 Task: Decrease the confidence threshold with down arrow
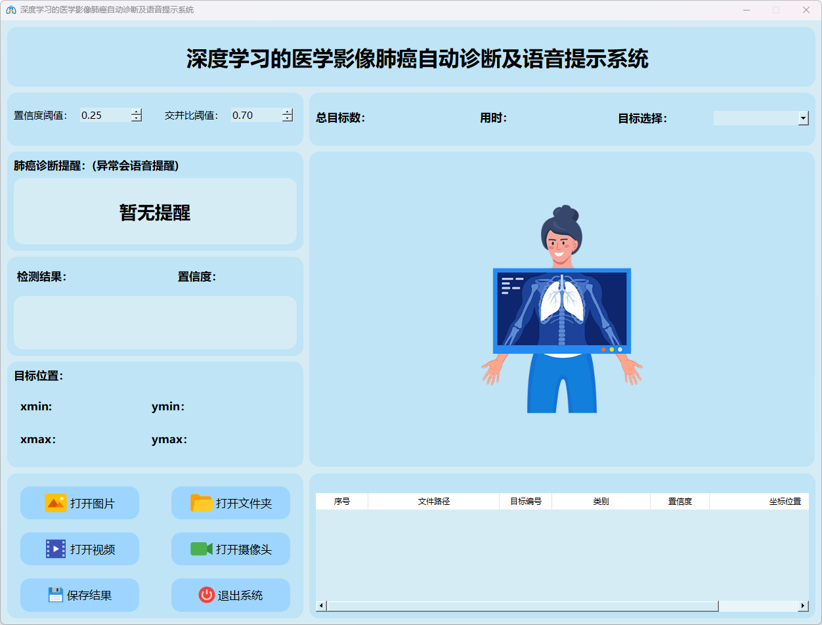(136, 119)
